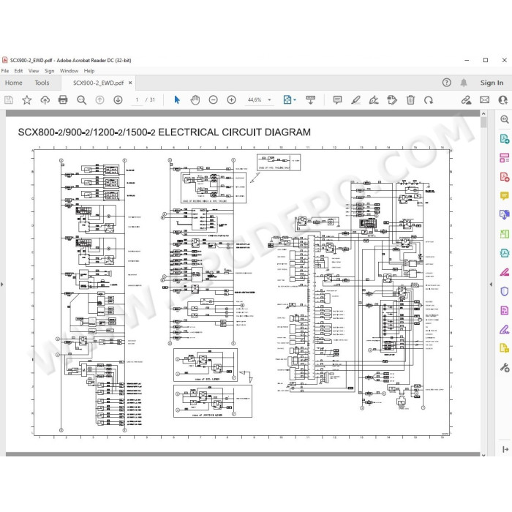
Task: Collapse the right tools pane
Action: click(491, 285)
